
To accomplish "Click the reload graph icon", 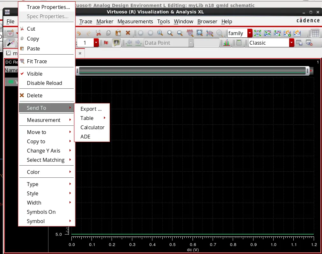I will click(297, 33).
